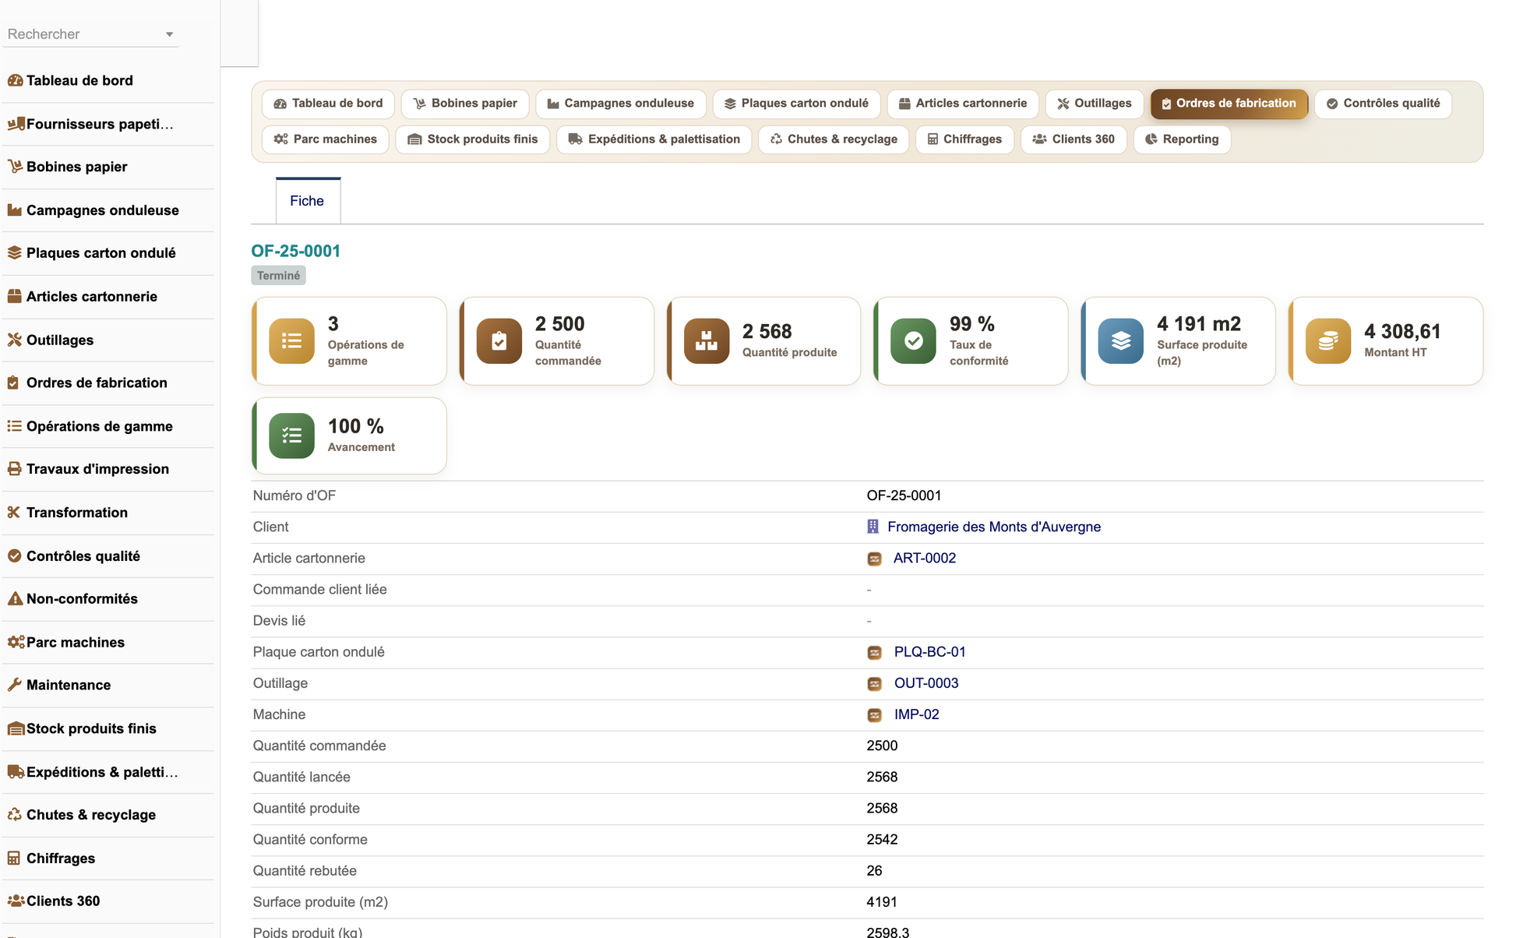Click the active Ordres de fabrication pill
This screenshot has width=1516, height=938.
(x=1229, y=104)
